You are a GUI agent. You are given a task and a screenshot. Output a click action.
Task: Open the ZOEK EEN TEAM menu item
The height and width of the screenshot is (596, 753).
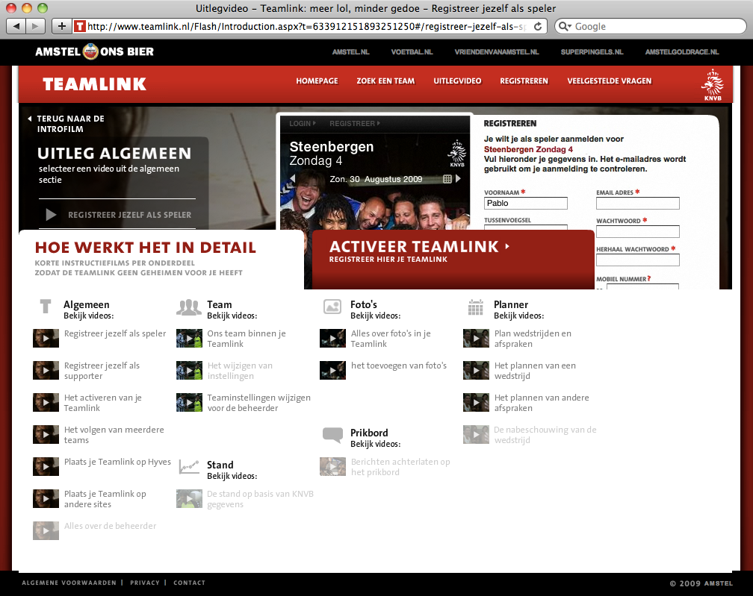click(x=385, y=81)
